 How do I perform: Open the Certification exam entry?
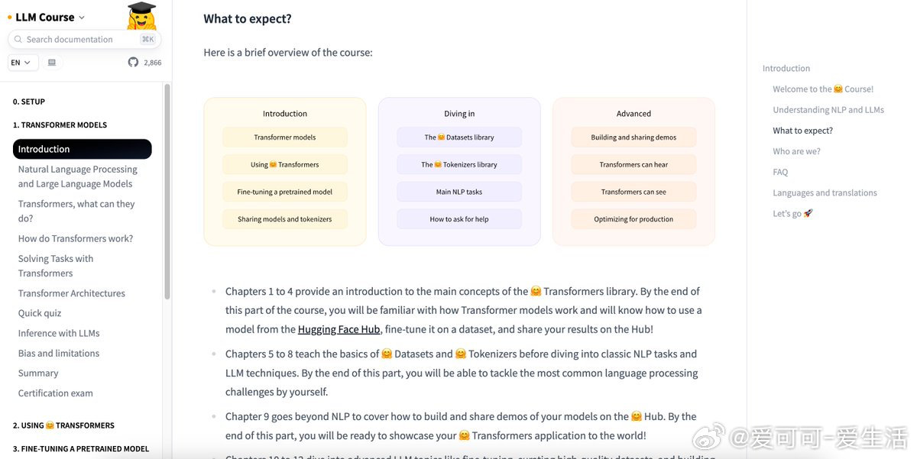56,393
